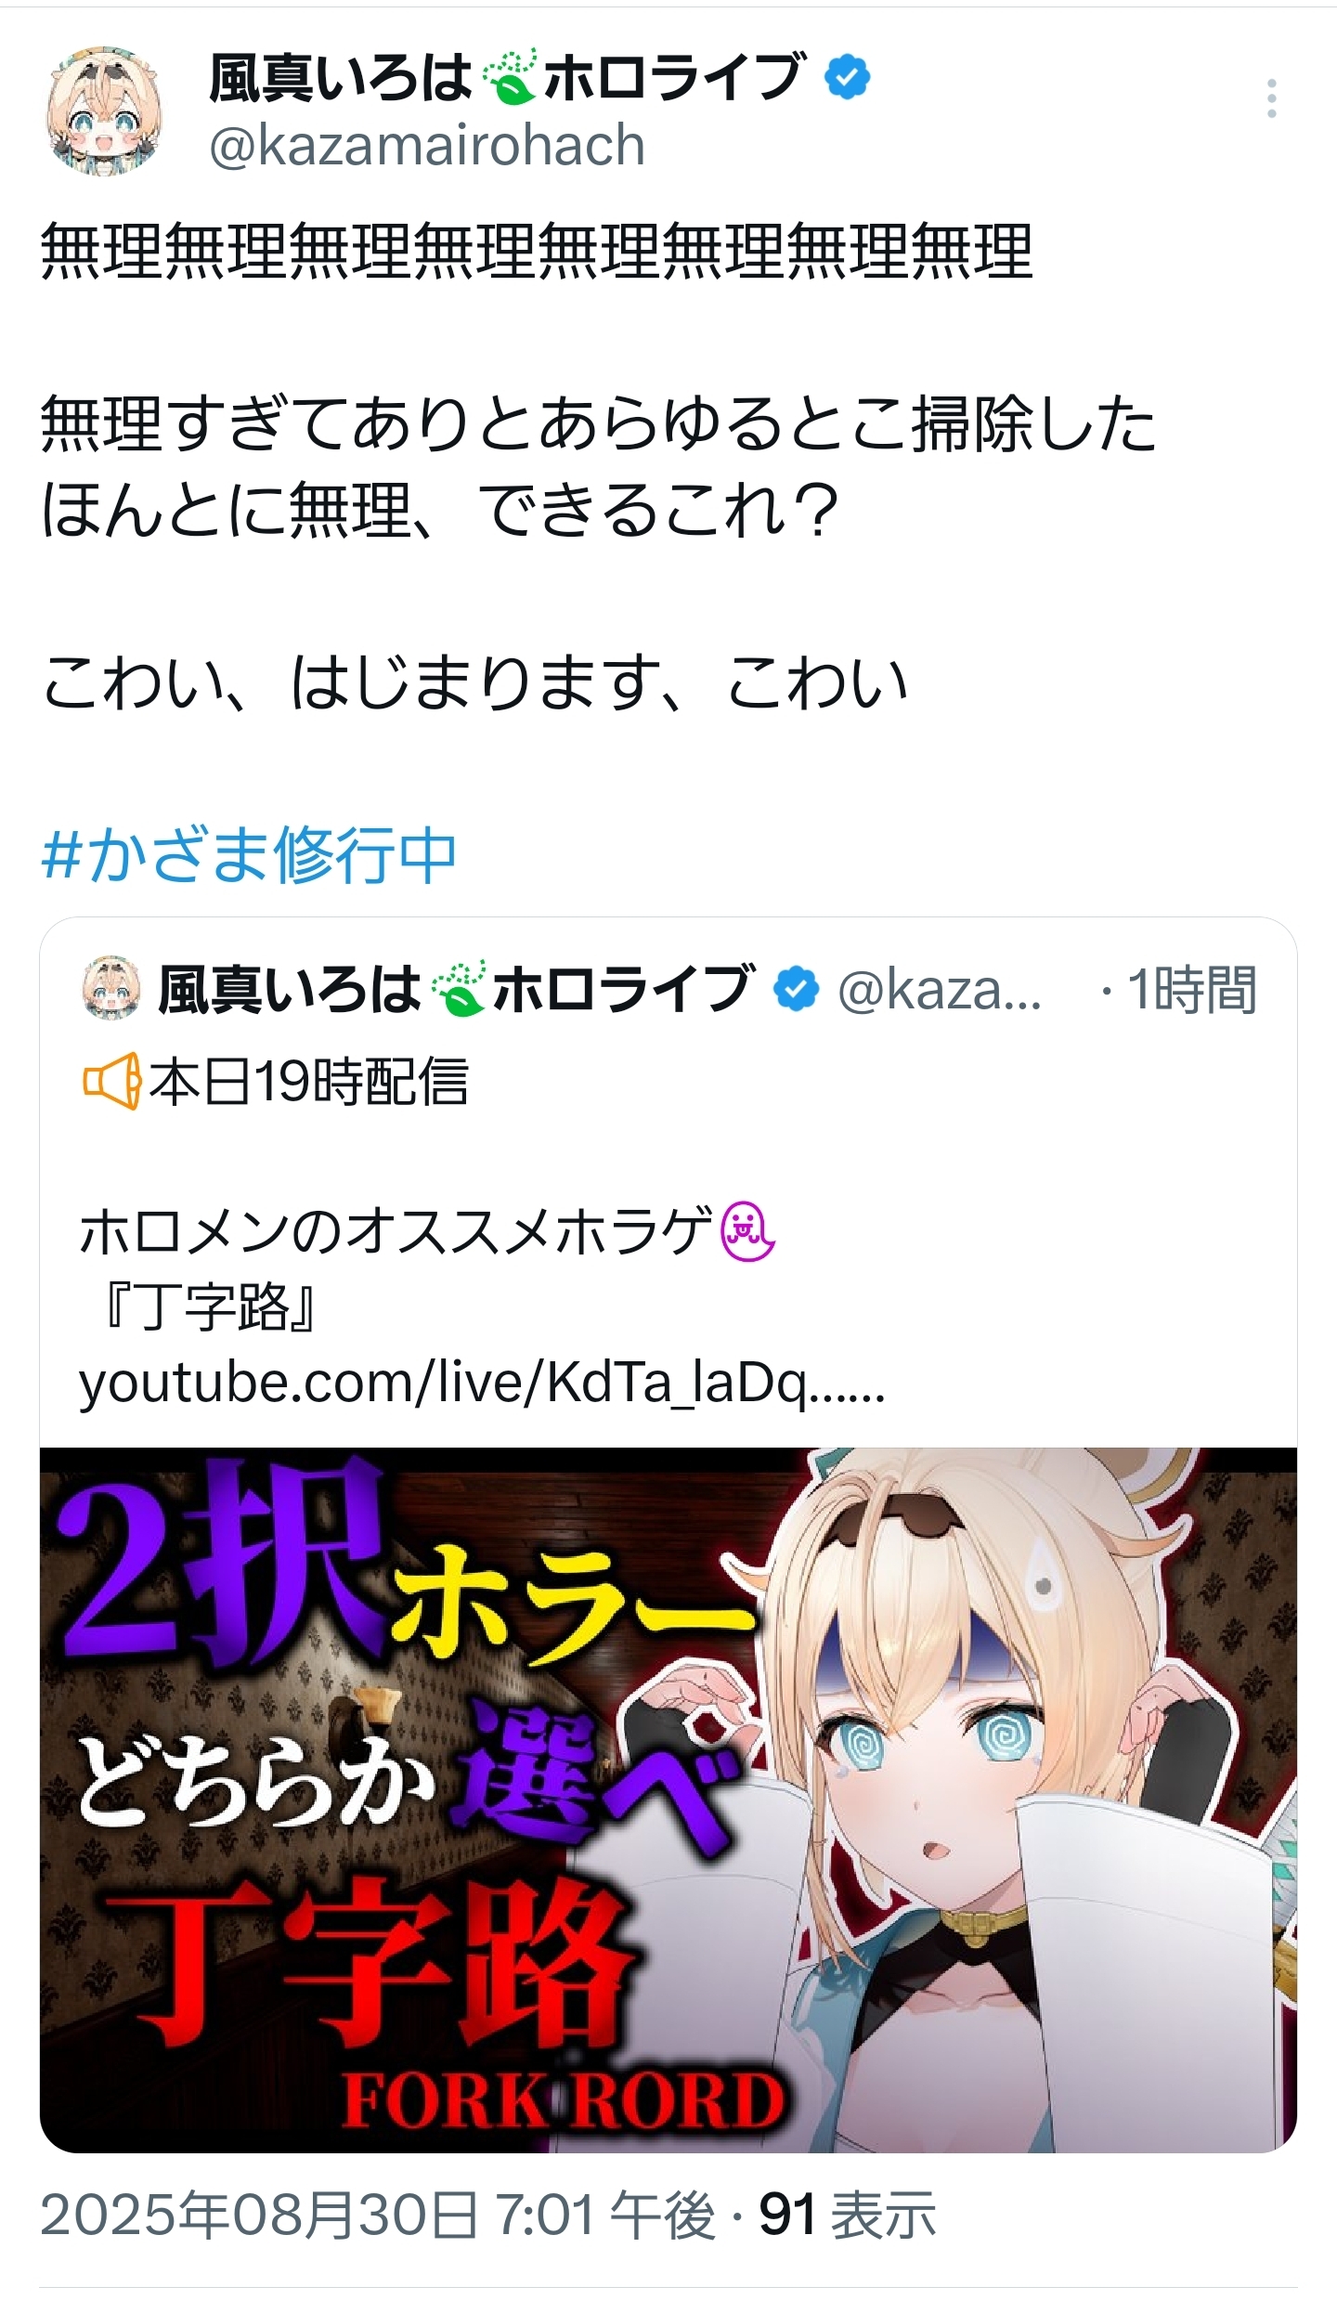Screen dimensions: 1337x2300
Task: Open the #かざま修行中 hashtag
Action: pyautogui.click(x=249, y=854)
